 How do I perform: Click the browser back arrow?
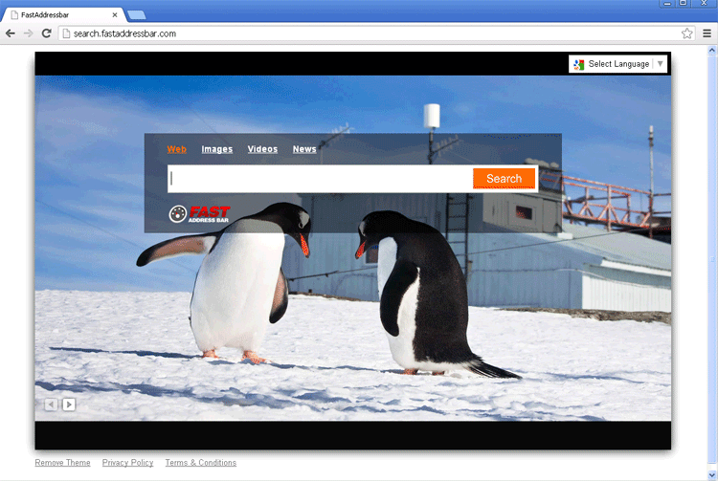(x=11, y=33)
